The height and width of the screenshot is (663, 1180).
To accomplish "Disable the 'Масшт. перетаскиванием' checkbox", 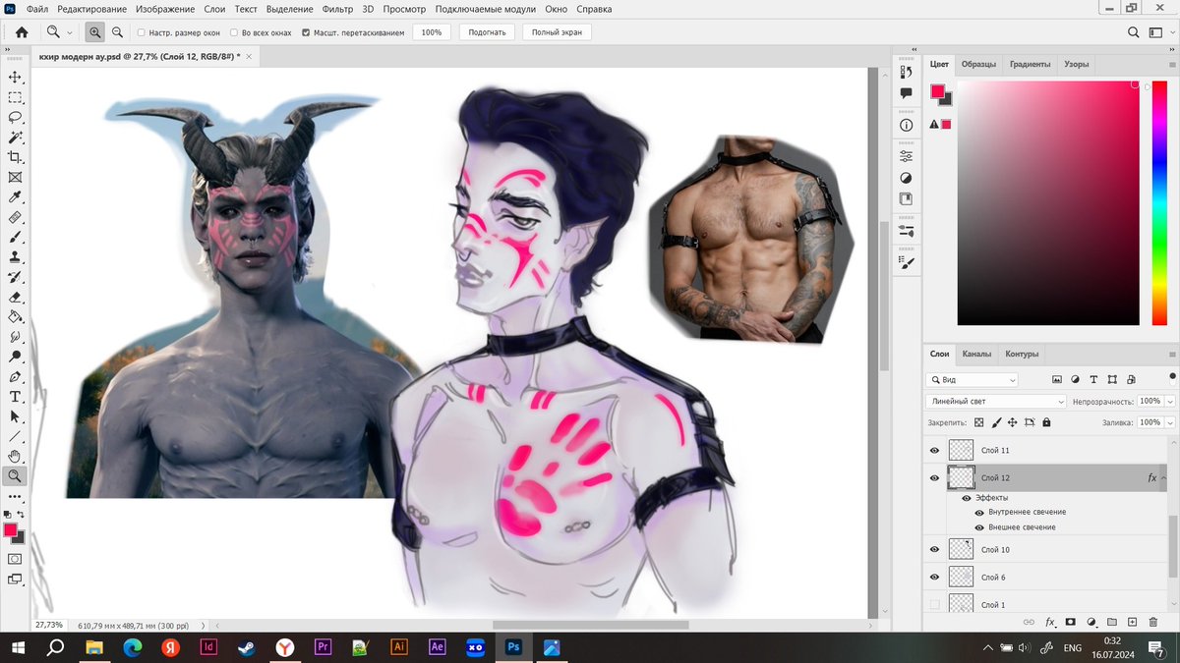I will pyautogui.click(x=306, y=32).
